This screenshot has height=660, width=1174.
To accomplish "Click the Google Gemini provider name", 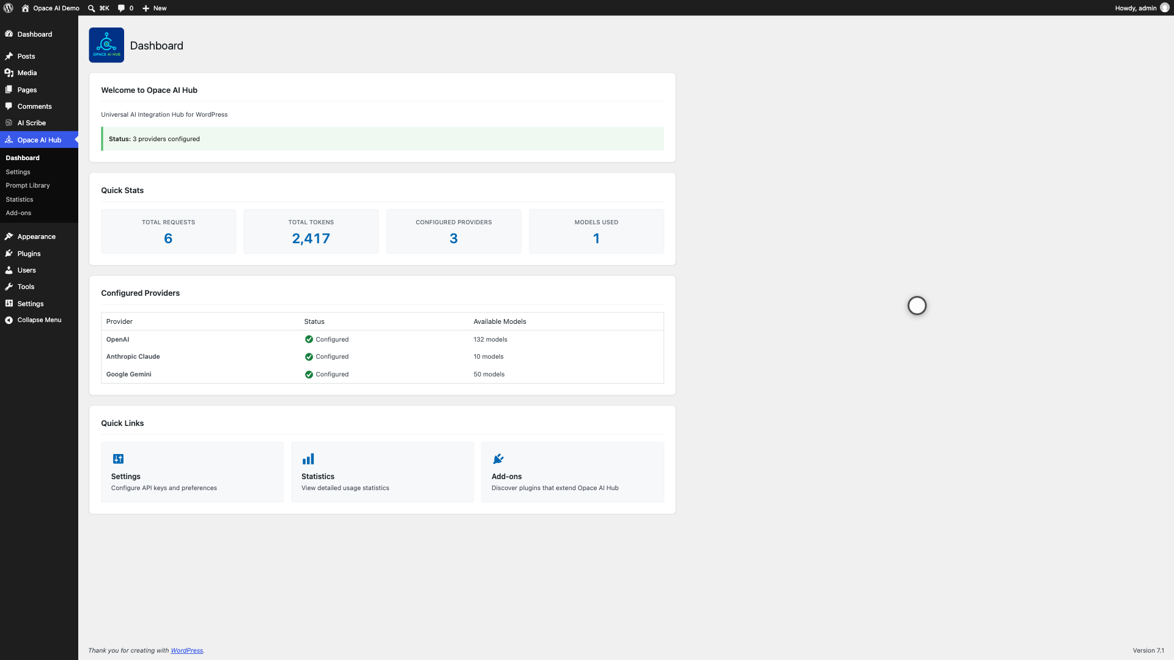I will [x=128, y=375].
